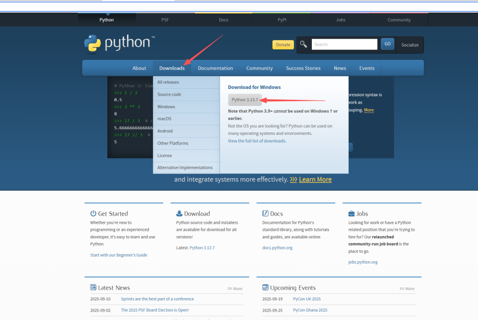Screen dimensions: 478x320
Task: Click the Python logo in header
Action: click(117, 43)
